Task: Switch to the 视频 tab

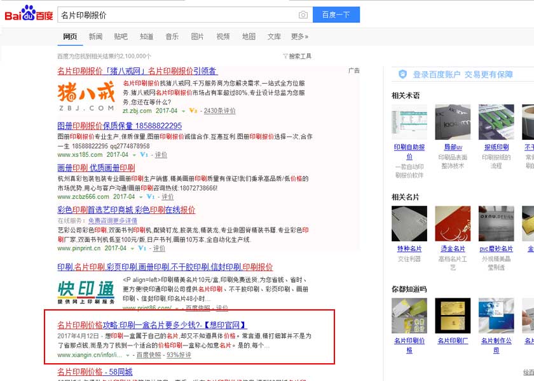Action: point(223,36)
